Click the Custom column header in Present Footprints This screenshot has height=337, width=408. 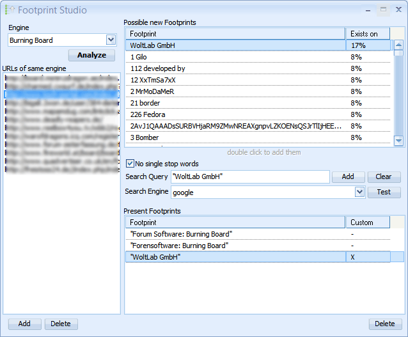368,223
